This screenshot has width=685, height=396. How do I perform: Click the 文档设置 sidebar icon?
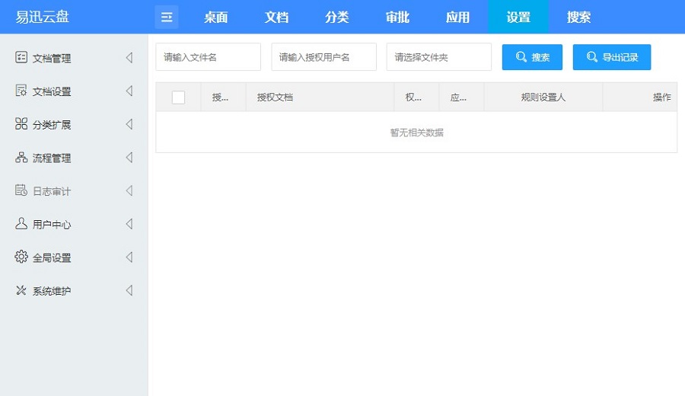(x=21, y=91)
